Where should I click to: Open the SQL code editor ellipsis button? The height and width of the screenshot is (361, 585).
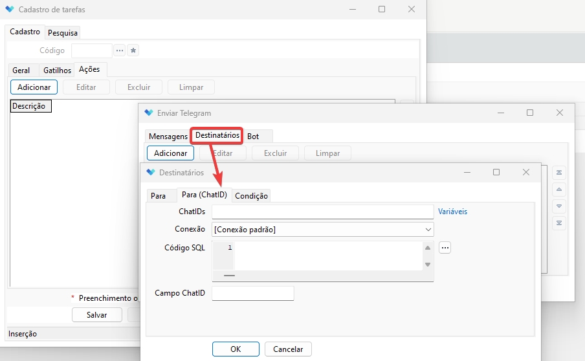[x=445, y=247]
